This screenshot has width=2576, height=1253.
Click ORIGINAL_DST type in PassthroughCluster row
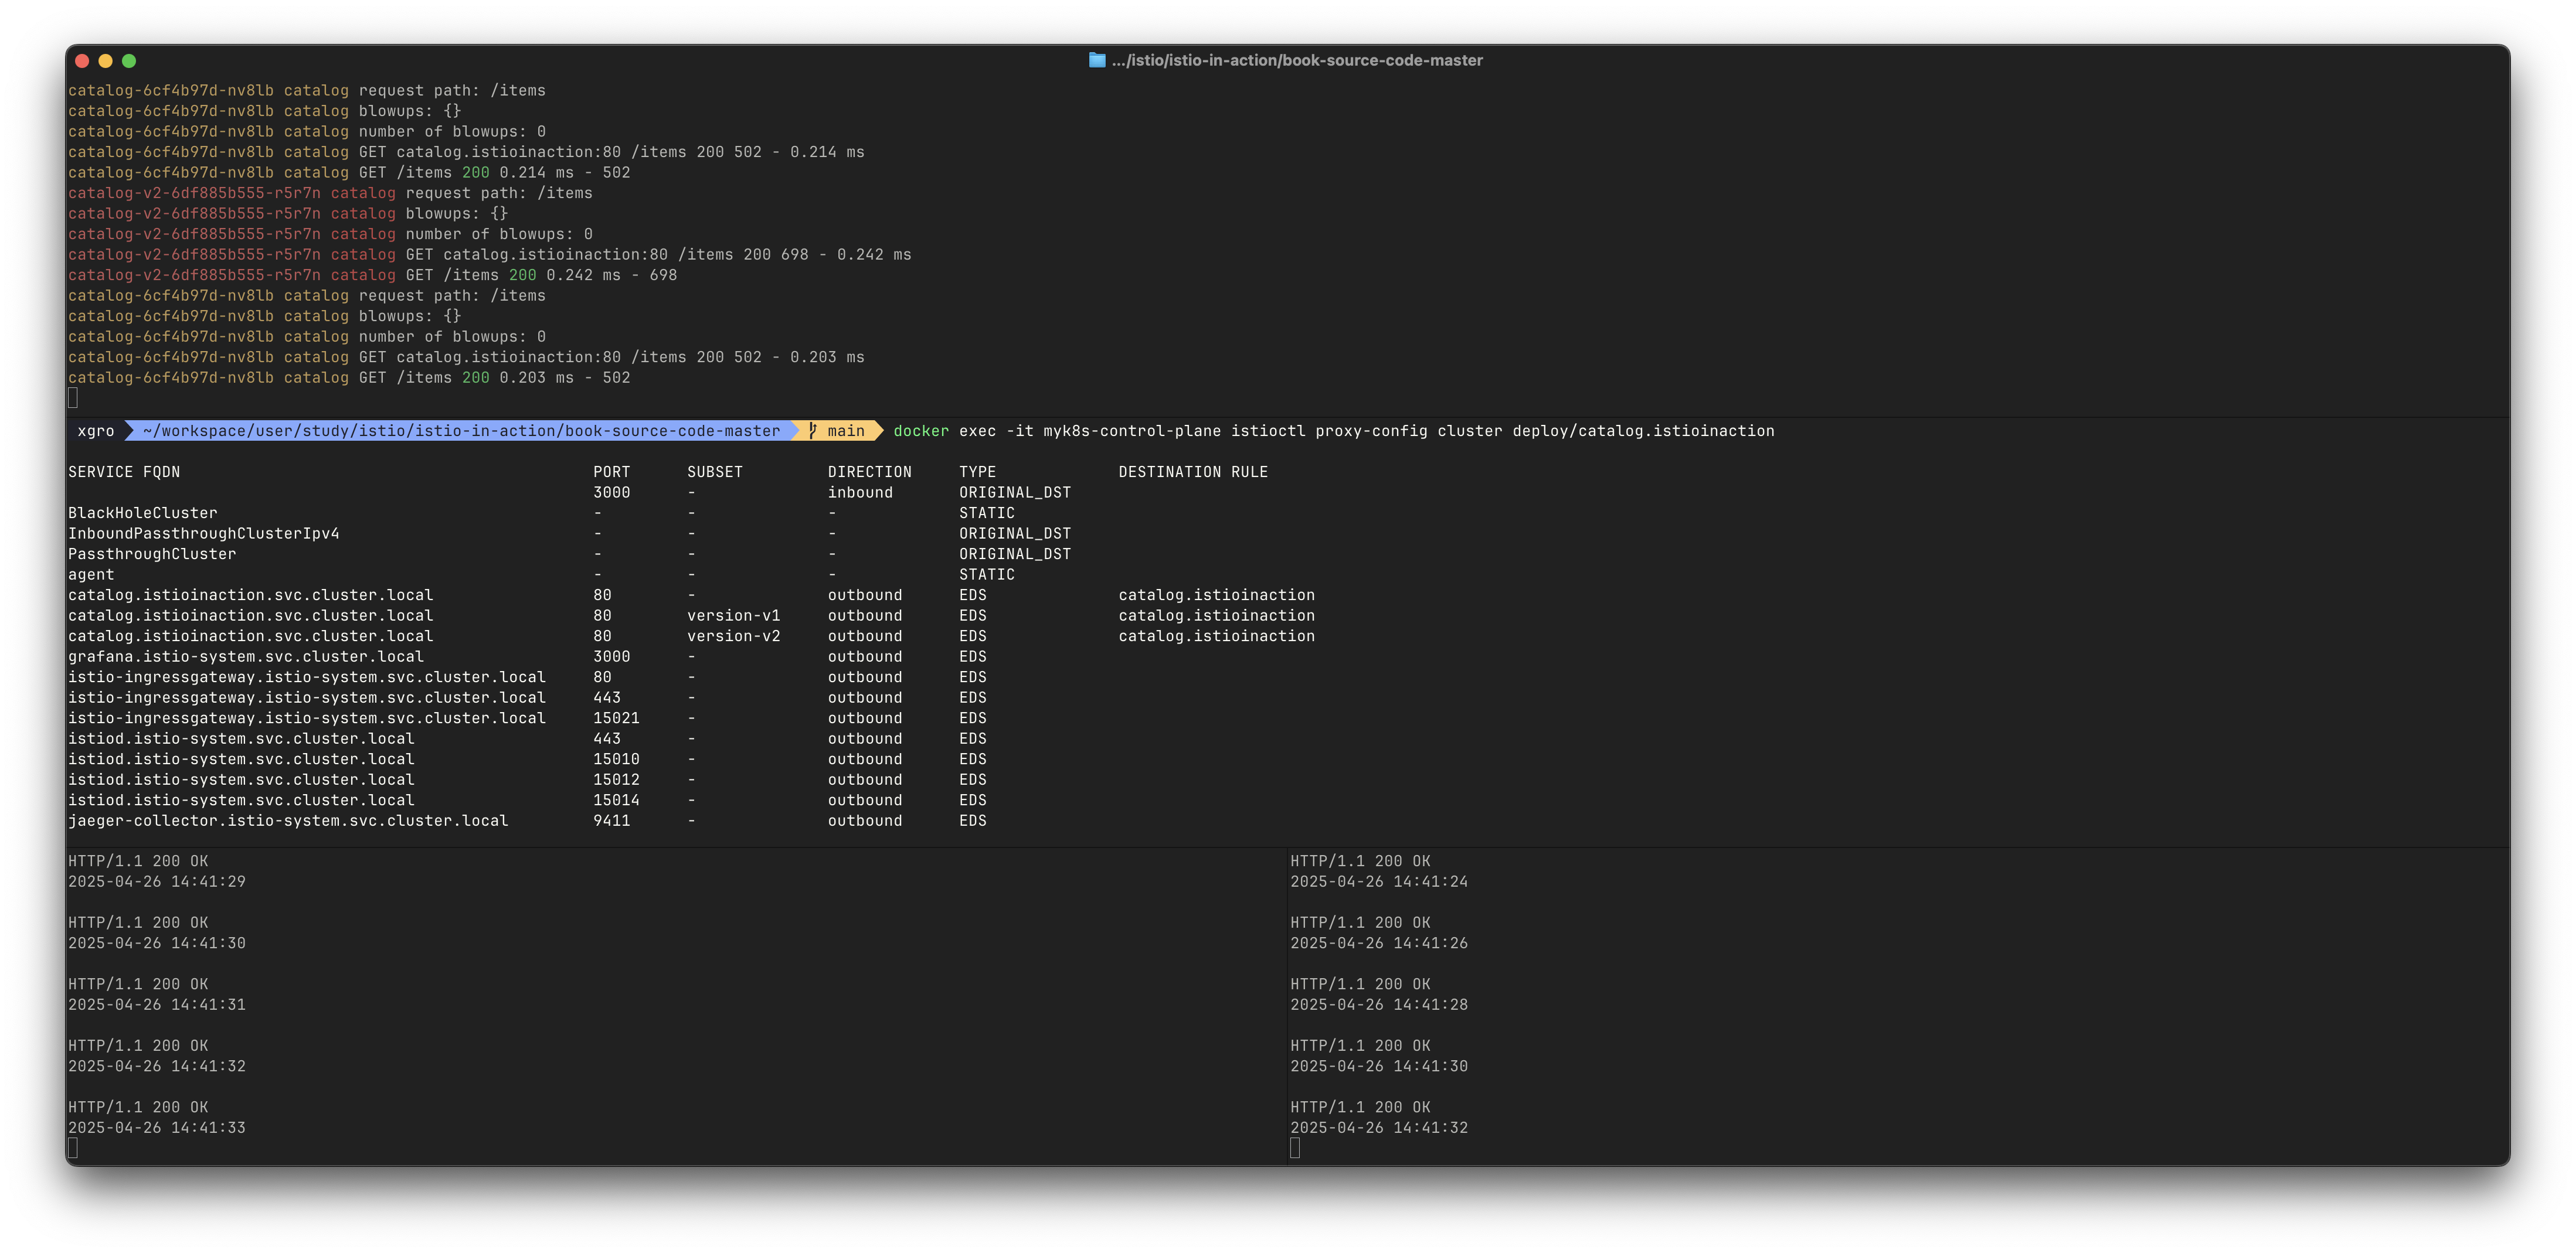click(1015, 554)
